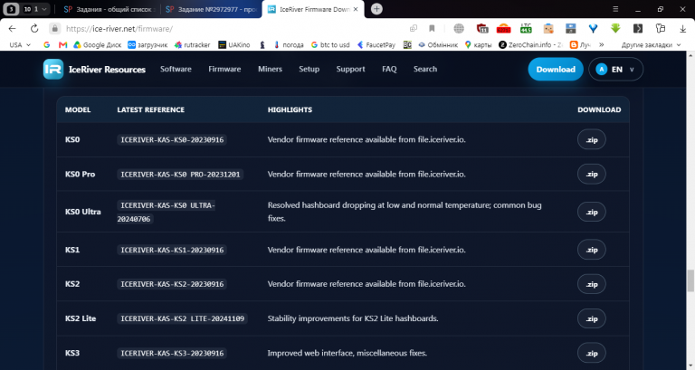This screenshot has width=695, height=370.
Task: Open the Setup nav menu item
Action: [x=309, y=69]
